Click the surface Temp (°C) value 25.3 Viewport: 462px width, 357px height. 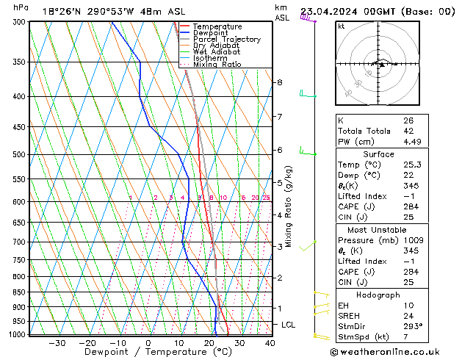pos(412,165)
